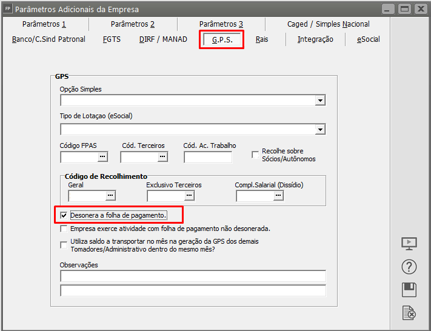431x331 pixels.
Task: Minimize the Parâmetros Adicionais window
Action: pos(387,9)
